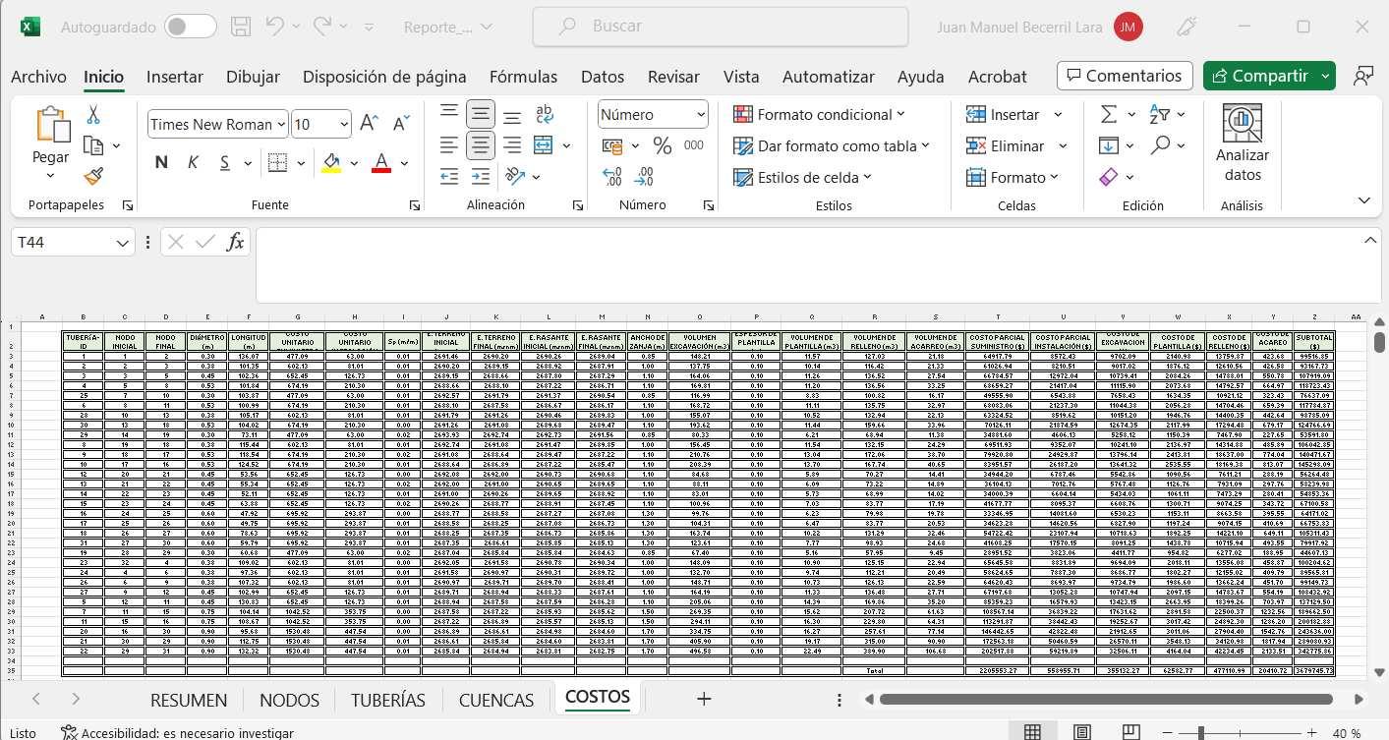Click the Format Painter brush icon

click(x=93, y=177)
